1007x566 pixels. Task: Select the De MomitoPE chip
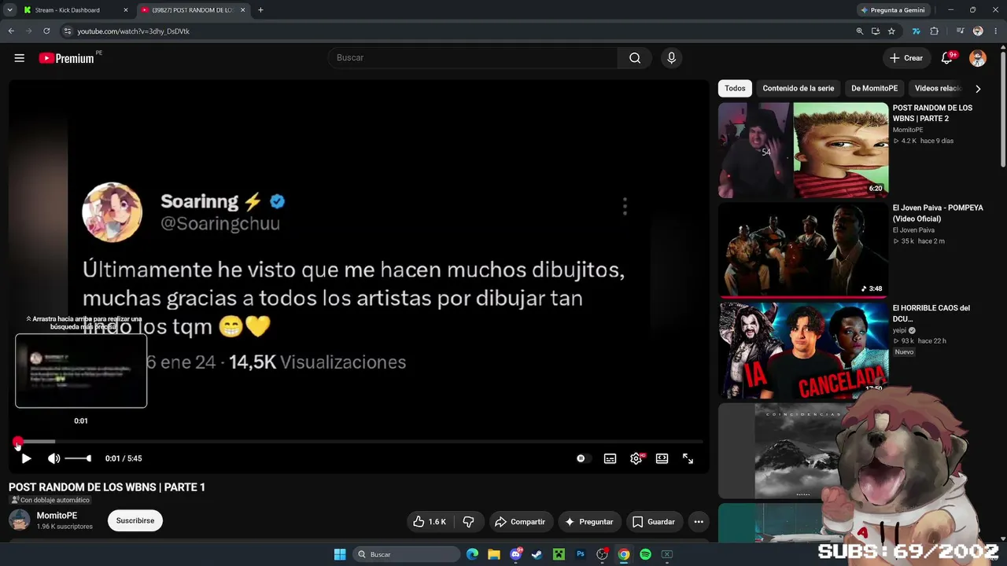pos(875,89)
